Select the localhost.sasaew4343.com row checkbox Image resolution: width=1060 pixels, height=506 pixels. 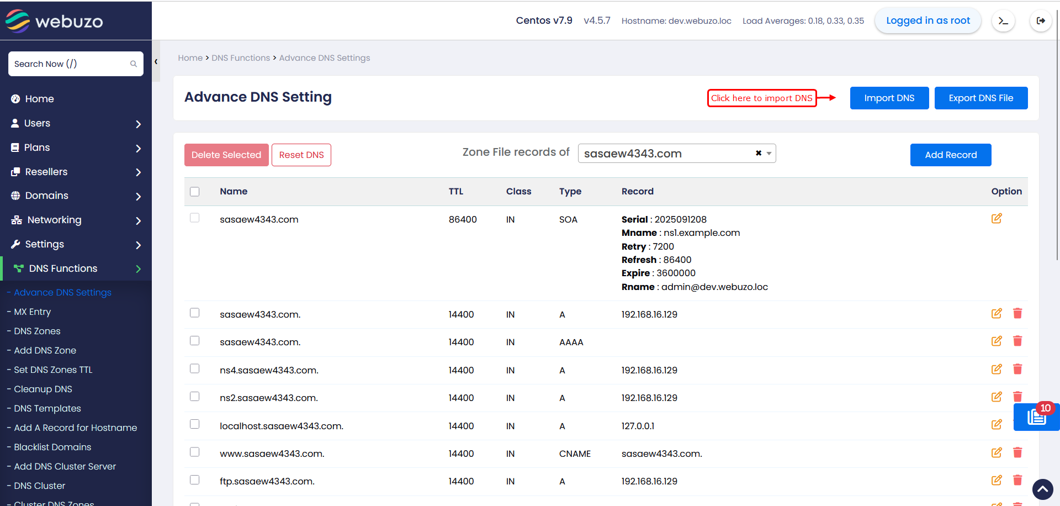(194, 424)
